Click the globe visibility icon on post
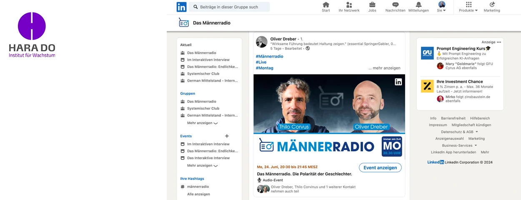 pos(308,48)
